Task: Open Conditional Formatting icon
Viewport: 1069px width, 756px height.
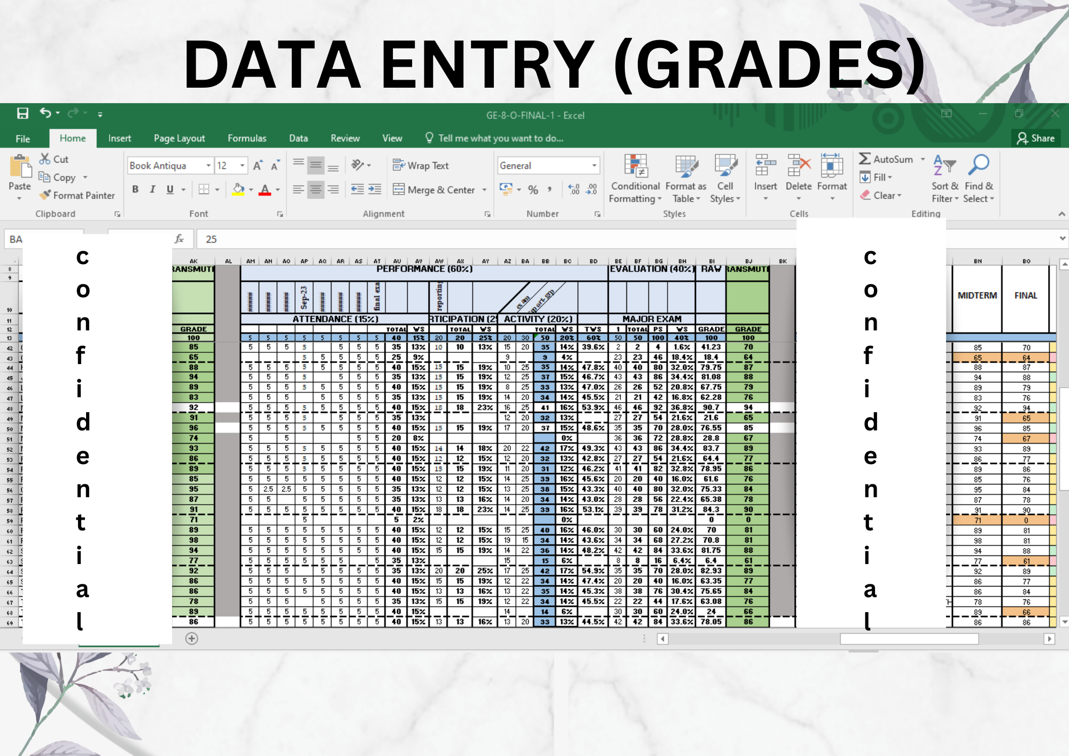Action: coord(636,166)
